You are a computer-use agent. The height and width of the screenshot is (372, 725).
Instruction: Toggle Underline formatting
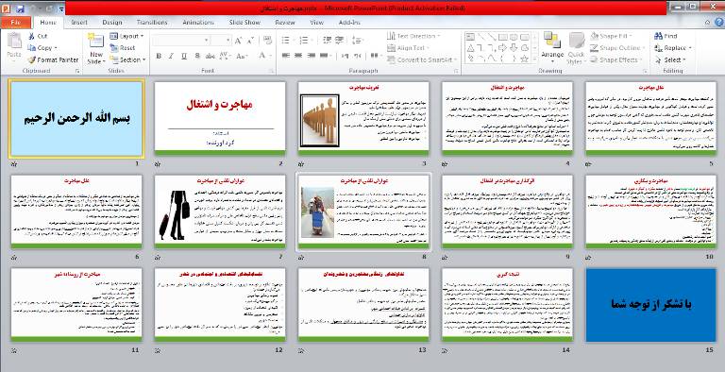click(x=184, y=56)
